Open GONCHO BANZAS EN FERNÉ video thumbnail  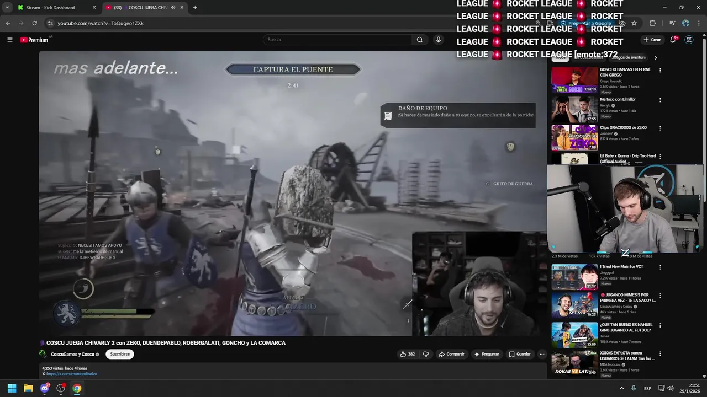pyautogui.click(x=574, y=80)
